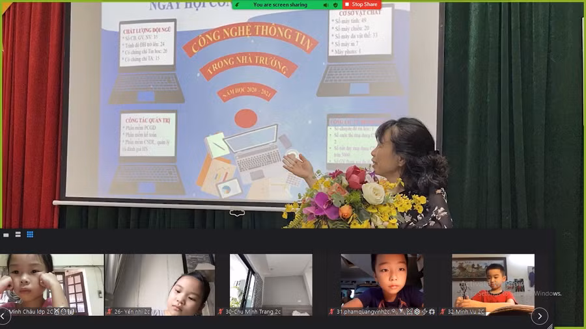Switch to stacked two-row view icon
Image resolution: width=586 pixels, height=329 pixels.
click(x=18, y=234)
